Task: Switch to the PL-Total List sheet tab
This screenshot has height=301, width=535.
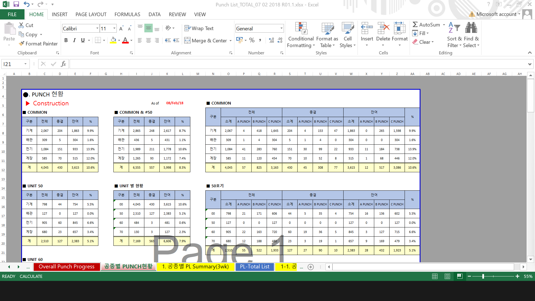Action: point(254,267)
